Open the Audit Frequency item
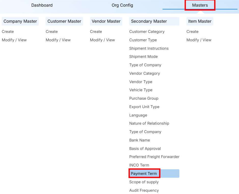 [144, 190]
